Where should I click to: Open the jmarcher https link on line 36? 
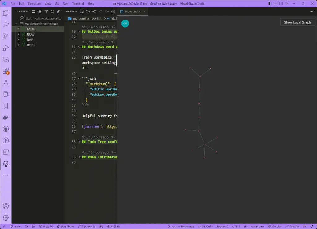point(111,126)
